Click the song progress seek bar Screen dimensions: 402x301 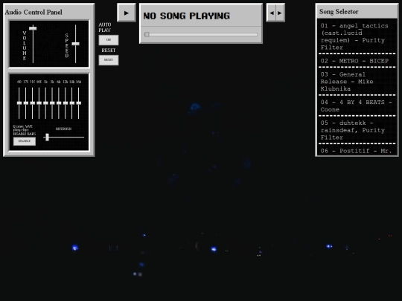click(x=201, y=34)
